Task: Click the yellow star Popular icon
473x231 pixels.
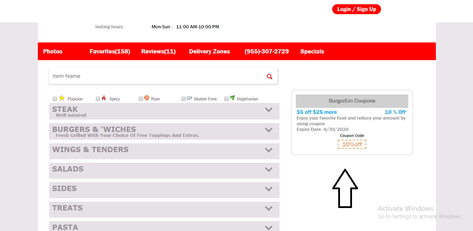Action: [62, 98]
